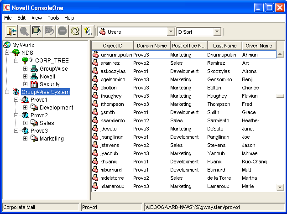Open the Users object type dropdown
Image resolution: width=287 pixels, height=214 pixels.
pyautogui.click(x=171, y=31)
